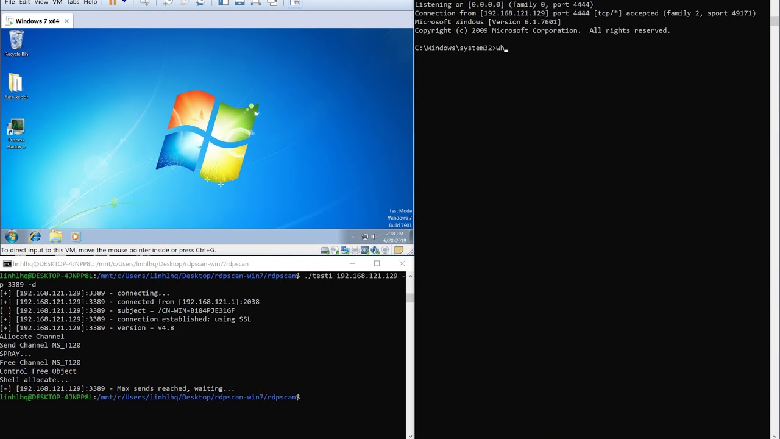Select the Process Hacker 2 desktop shortcut
This screenshot has height=439, width=780.
point(16,134)
